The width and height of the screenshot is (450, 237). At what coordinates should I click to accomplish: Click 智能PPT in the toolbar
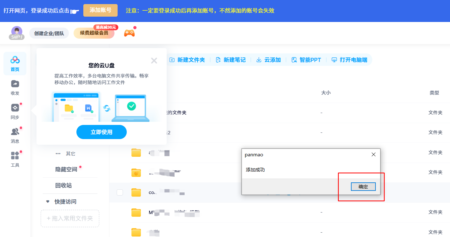[306, 60]
